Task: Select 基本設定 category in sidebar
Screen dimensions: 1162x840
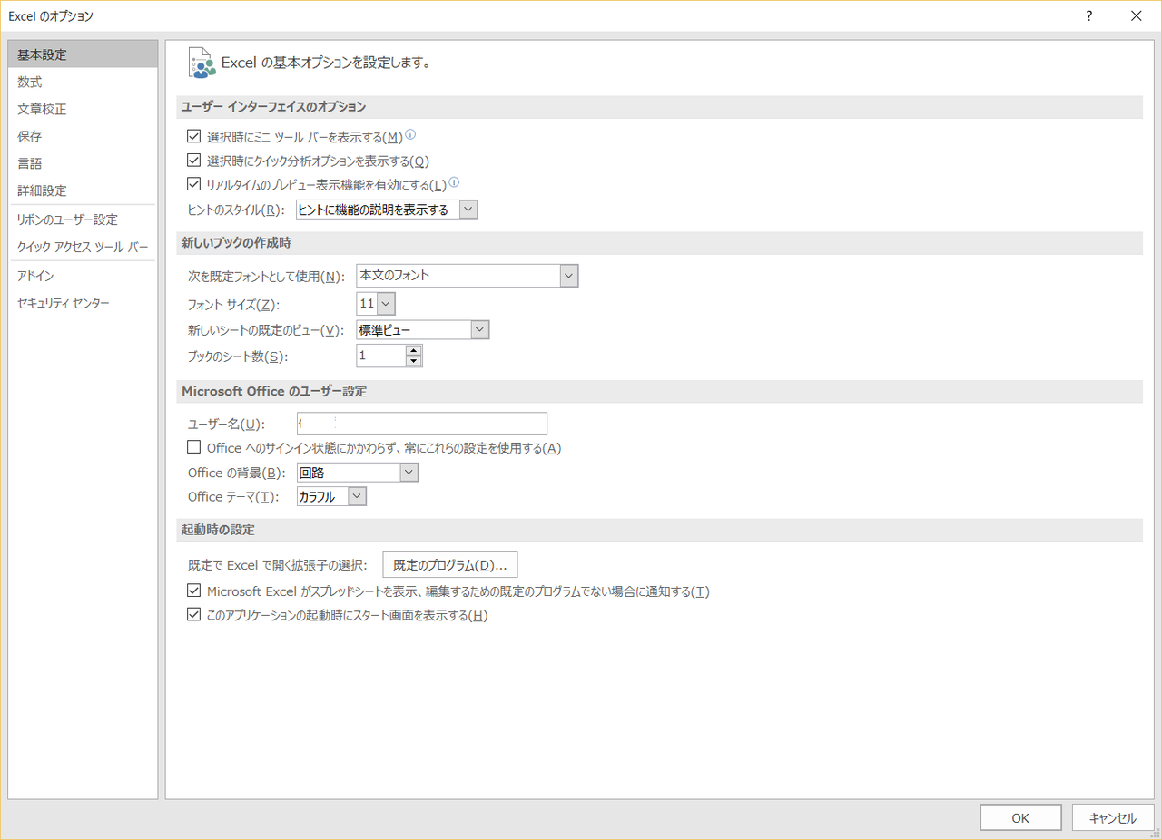Action: [x=83, y=54]
